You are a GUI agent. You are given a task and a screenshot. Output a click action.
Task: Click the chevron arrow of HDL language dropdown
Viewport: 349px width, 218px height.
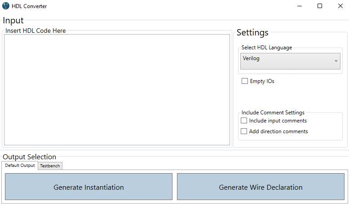pos(336,61)
